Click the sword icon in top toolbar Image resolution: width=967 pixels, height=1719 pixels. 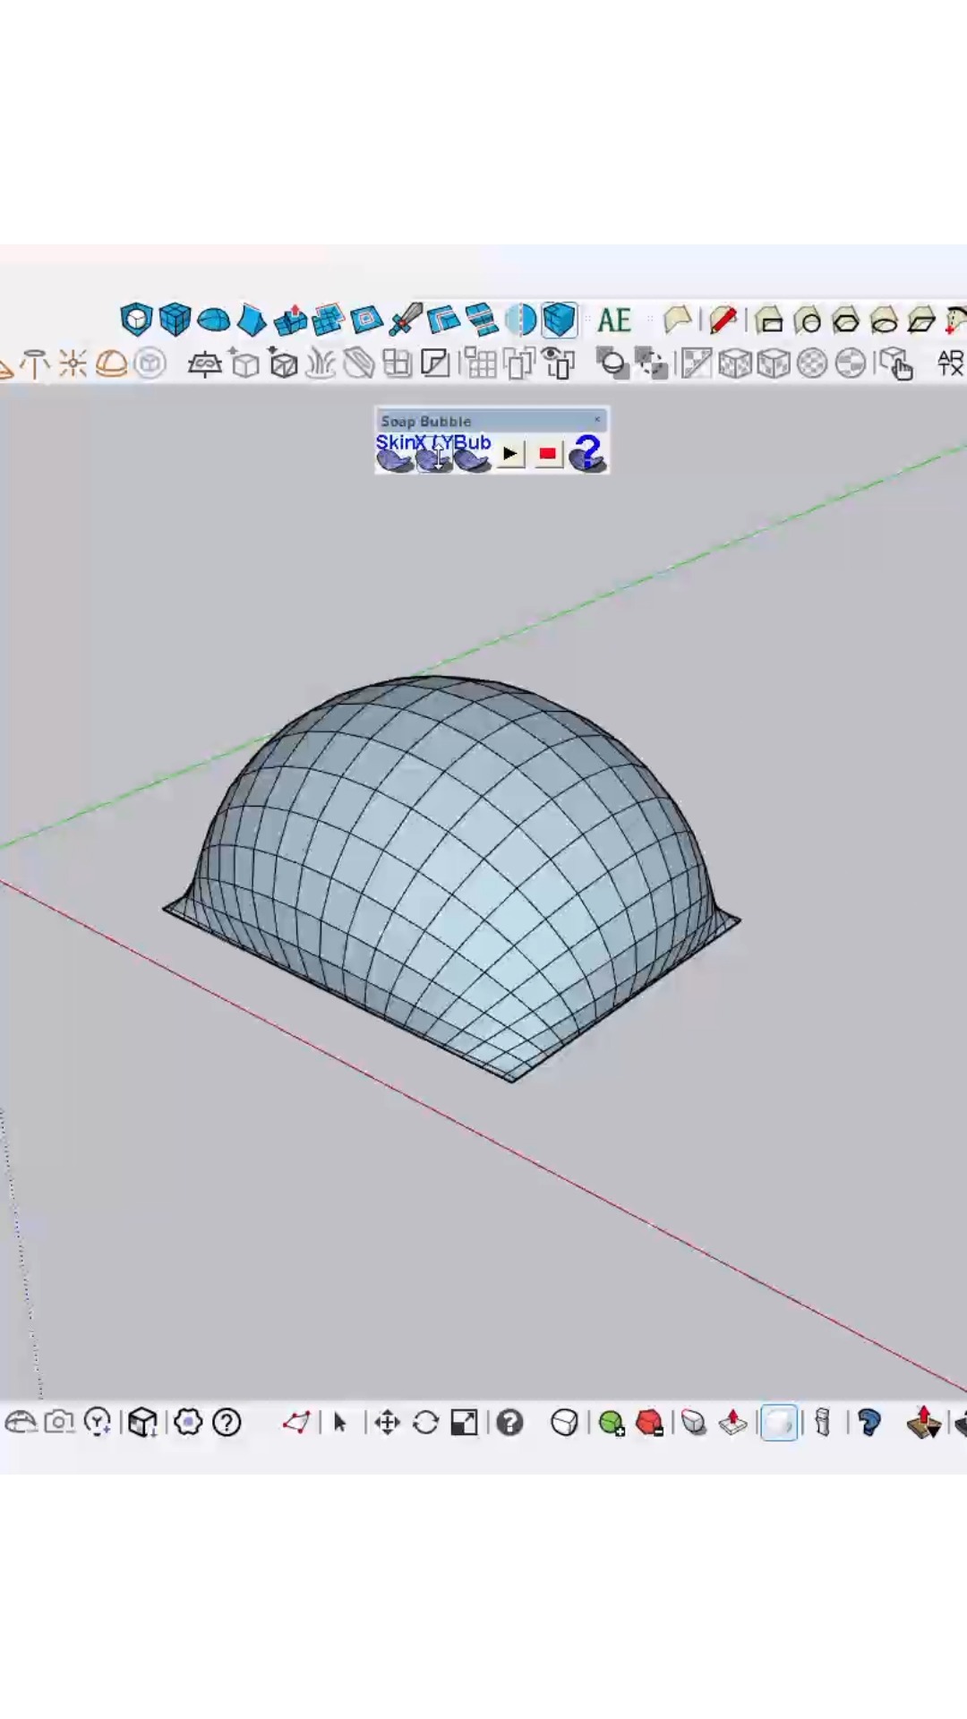click(406, 320)
